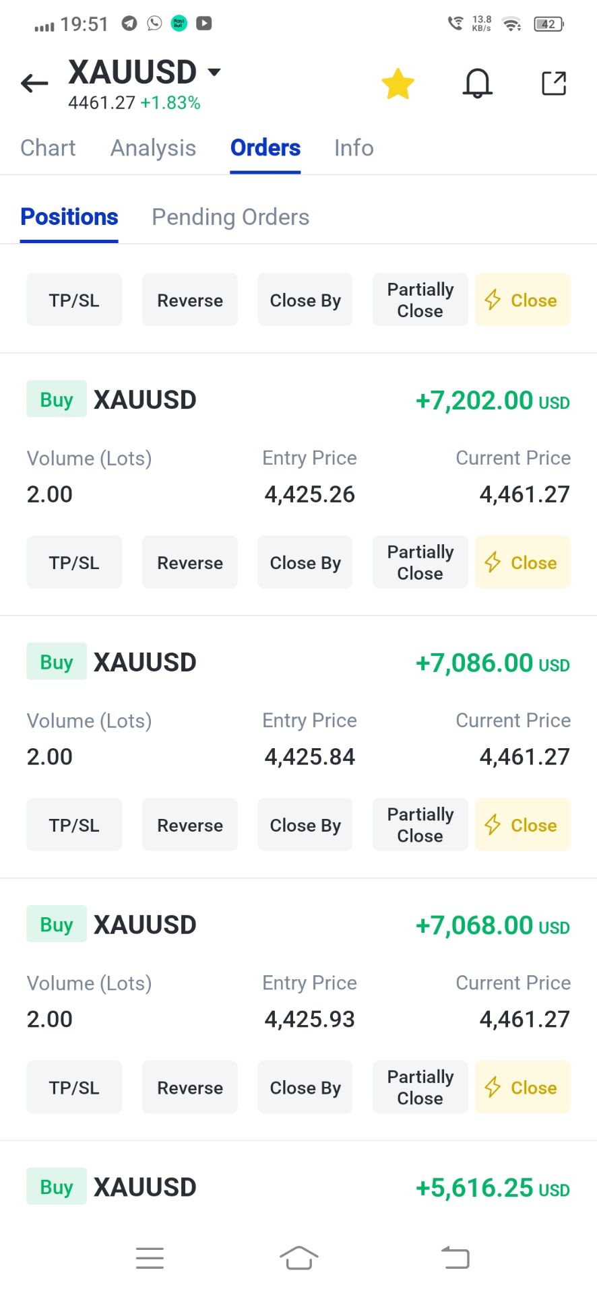Open the Android recent apps menu icon

(x=150, y=1258)
